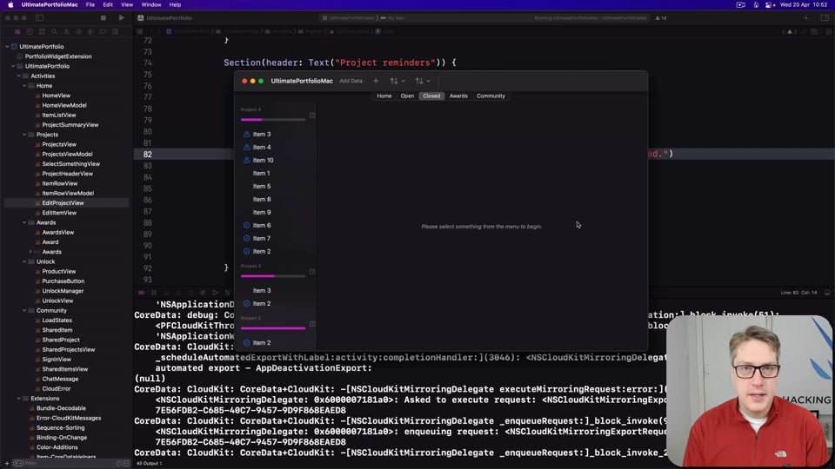This screenshot has width=835, height=469.
Task: Open HomeViewModel file in navigator
Action: pos(63,105)
